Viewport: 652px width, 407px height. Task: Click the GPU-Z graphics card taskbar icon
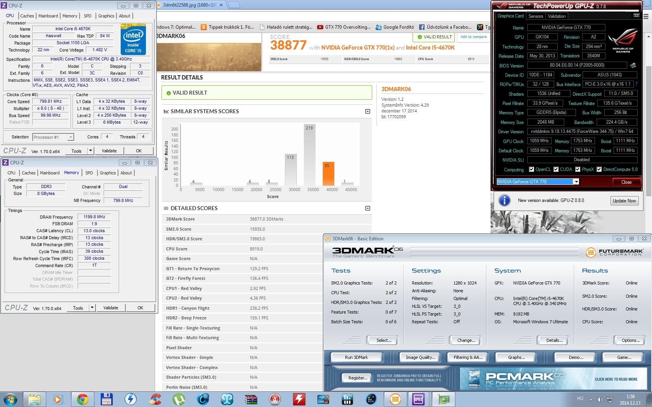[443, 399]
